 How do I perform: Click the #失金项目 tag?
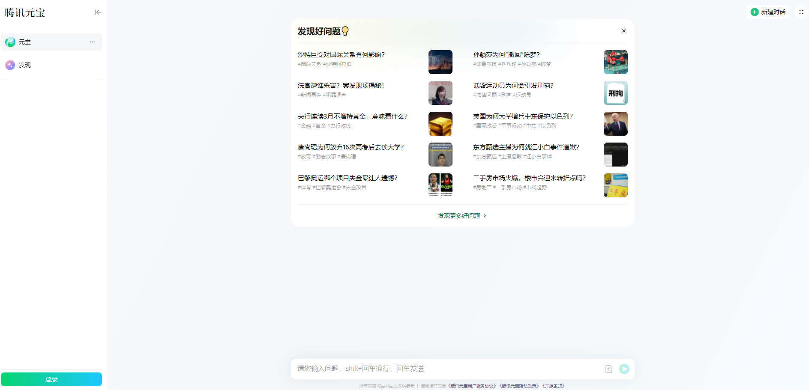click(354, 188)
